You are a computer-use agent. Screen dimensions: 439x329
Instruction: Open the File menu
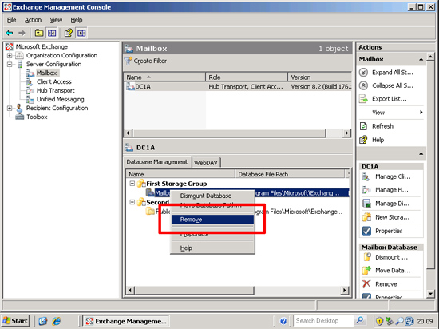click(x=11, y=20)
